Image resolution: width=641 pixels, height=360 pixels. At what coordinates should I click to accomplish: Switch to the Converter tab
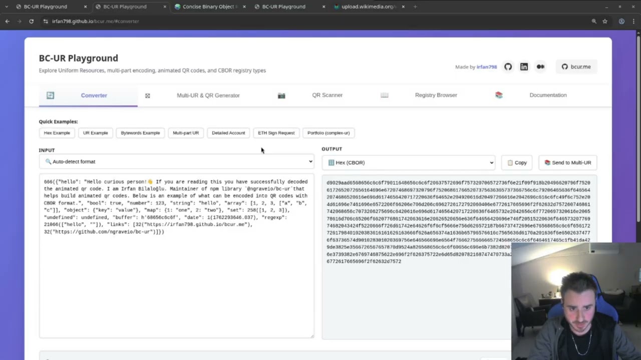tap(88, 95)
